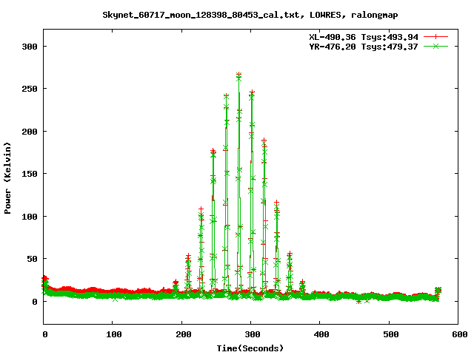
Task: Click the x-axis tick label 400
Action: pyautogui.click(x=321, y=334)
